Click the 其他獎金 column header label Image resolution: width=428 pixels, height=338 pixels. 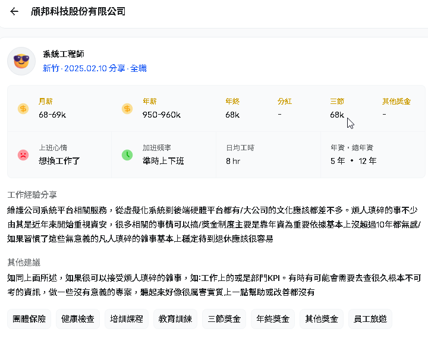click(x=396, y=102)
